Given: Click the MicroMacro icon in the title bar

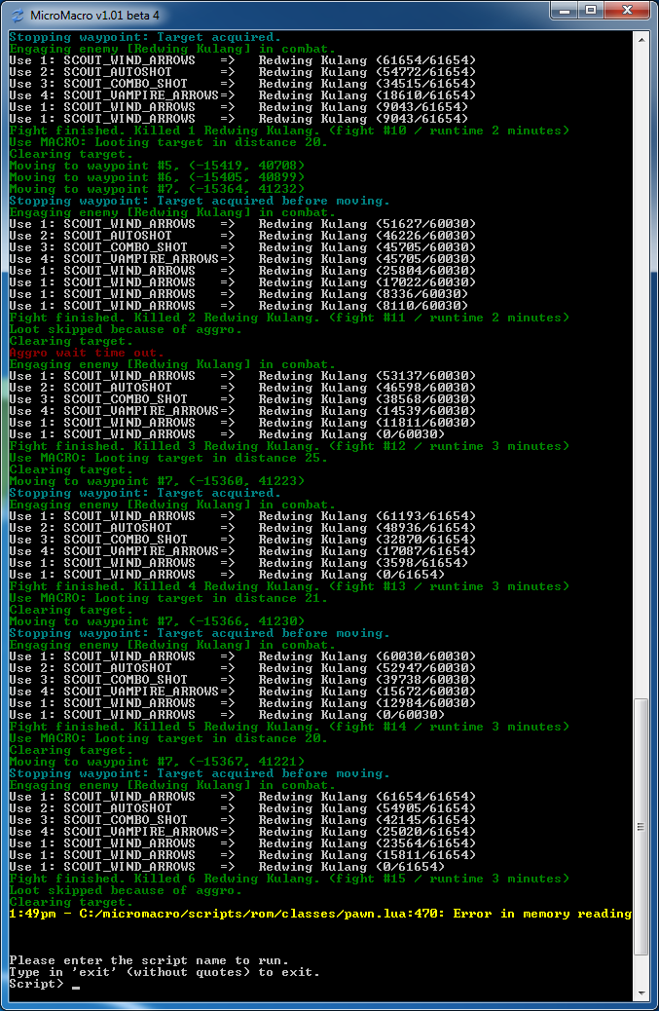Looking at the screenshot, I should click(18, 14).
